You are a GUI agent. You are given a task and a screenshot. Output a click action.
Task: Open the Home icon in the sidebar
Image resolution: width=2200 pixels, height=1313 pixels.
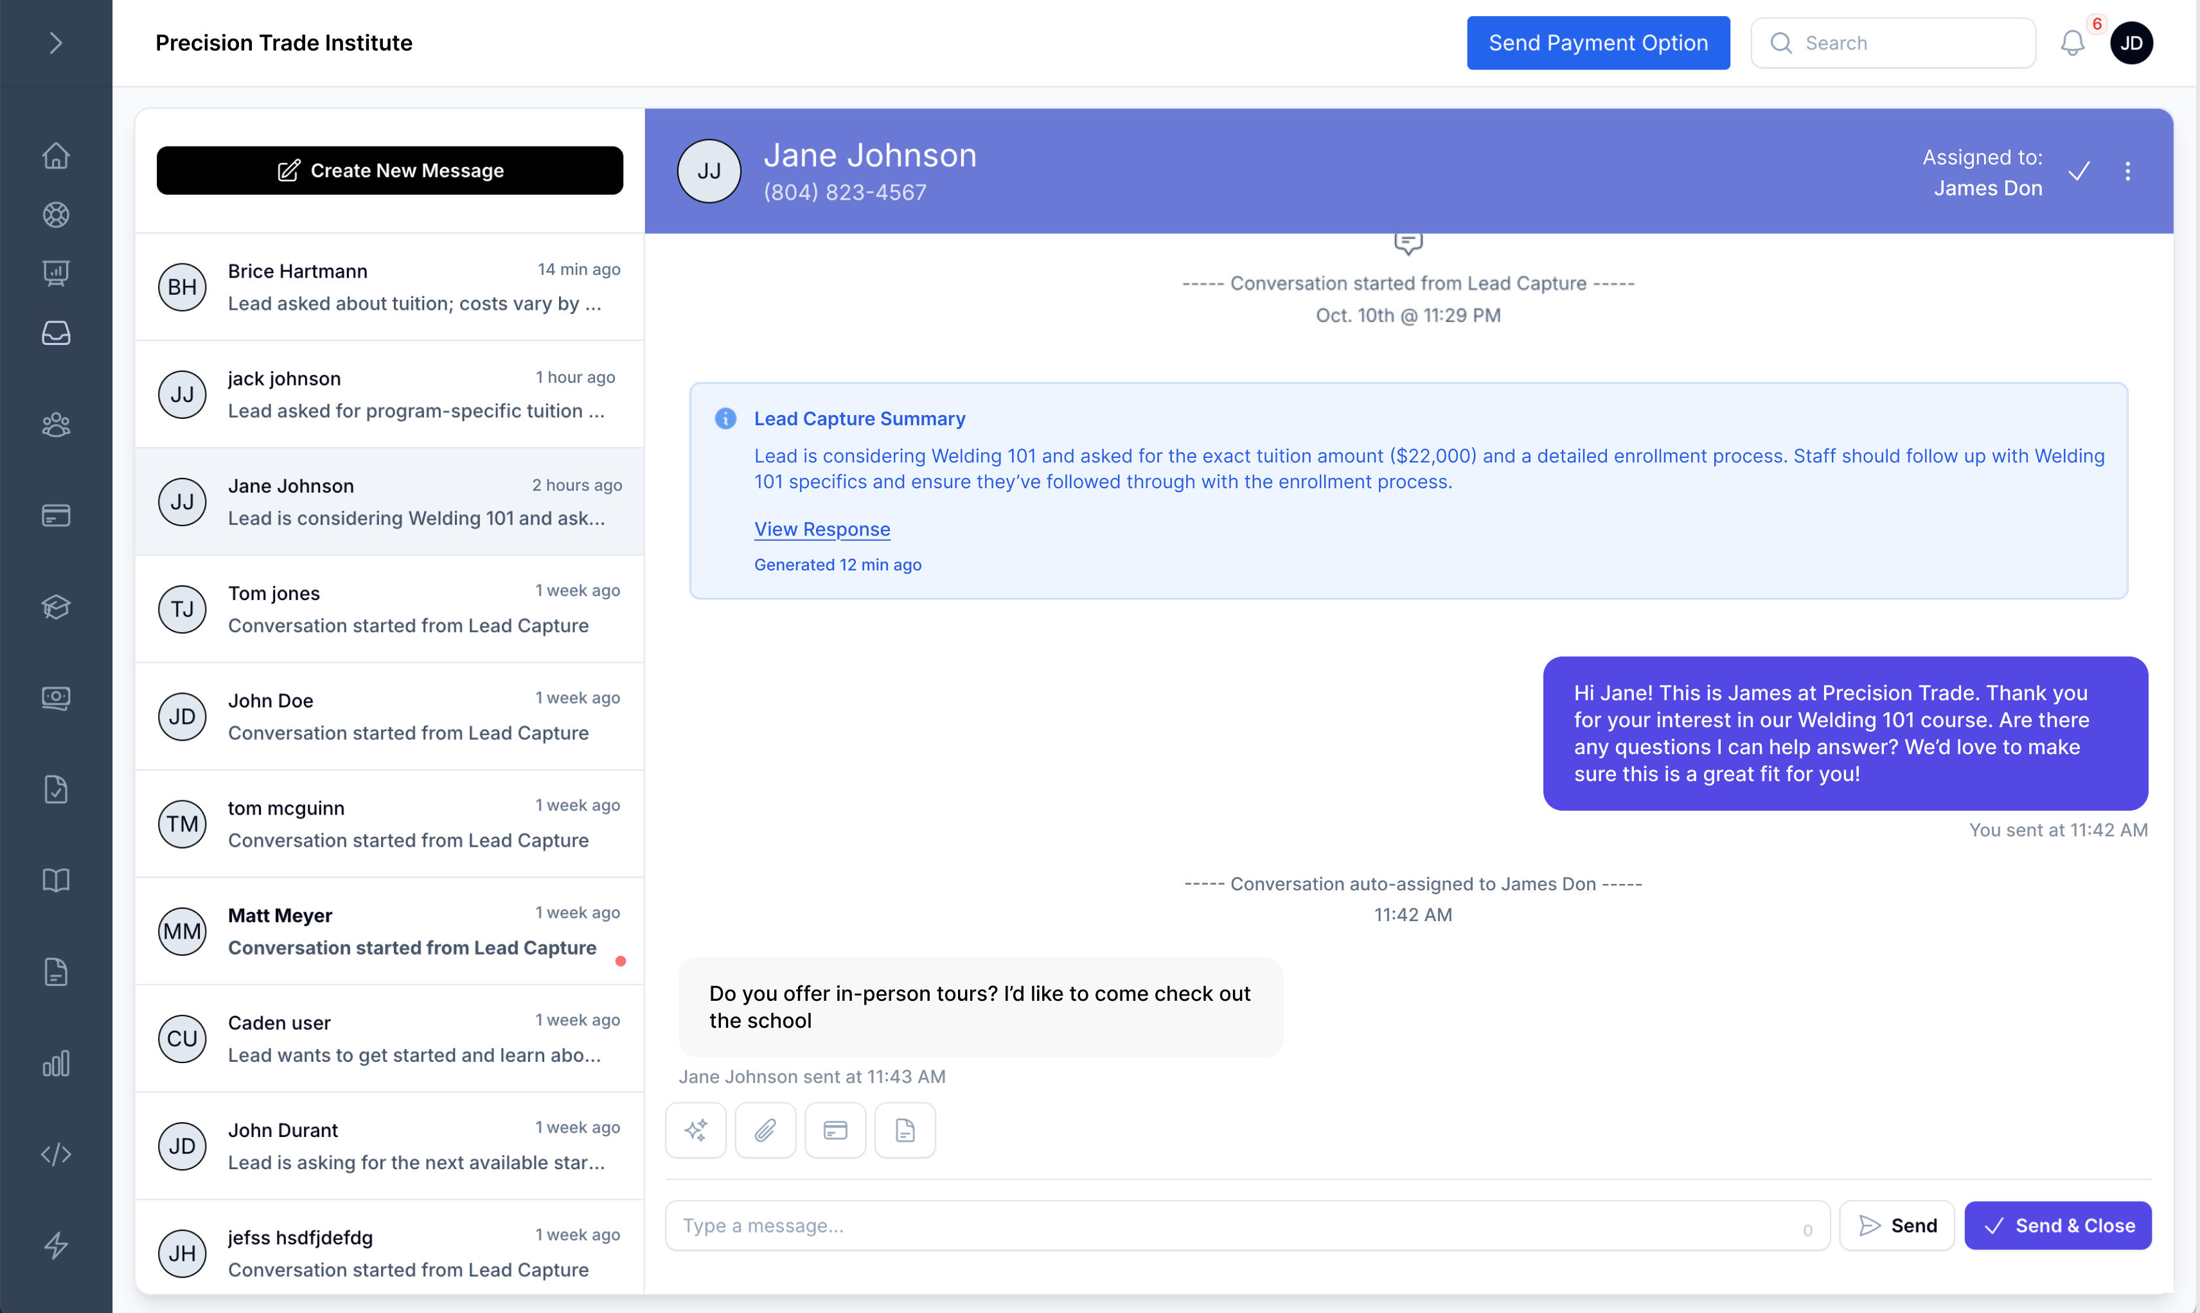pyautogui.click(x=56, y=155)
